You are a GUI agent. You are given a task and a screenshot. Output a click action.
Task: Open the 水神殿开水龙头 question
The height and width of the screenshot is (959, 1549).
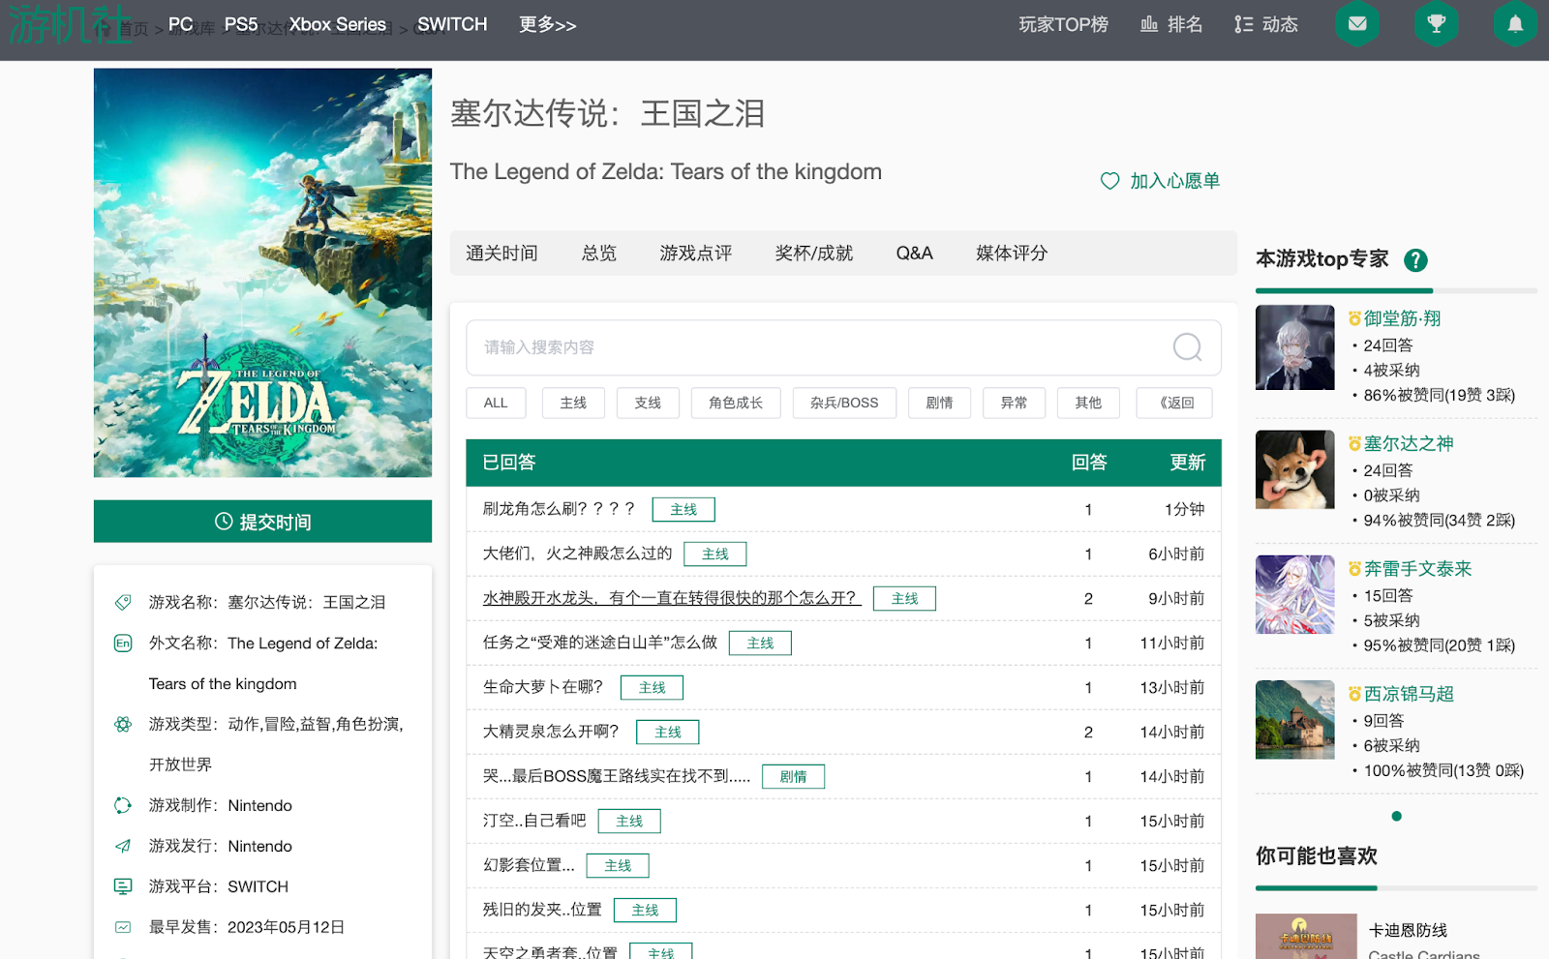(x=670, y=598)
